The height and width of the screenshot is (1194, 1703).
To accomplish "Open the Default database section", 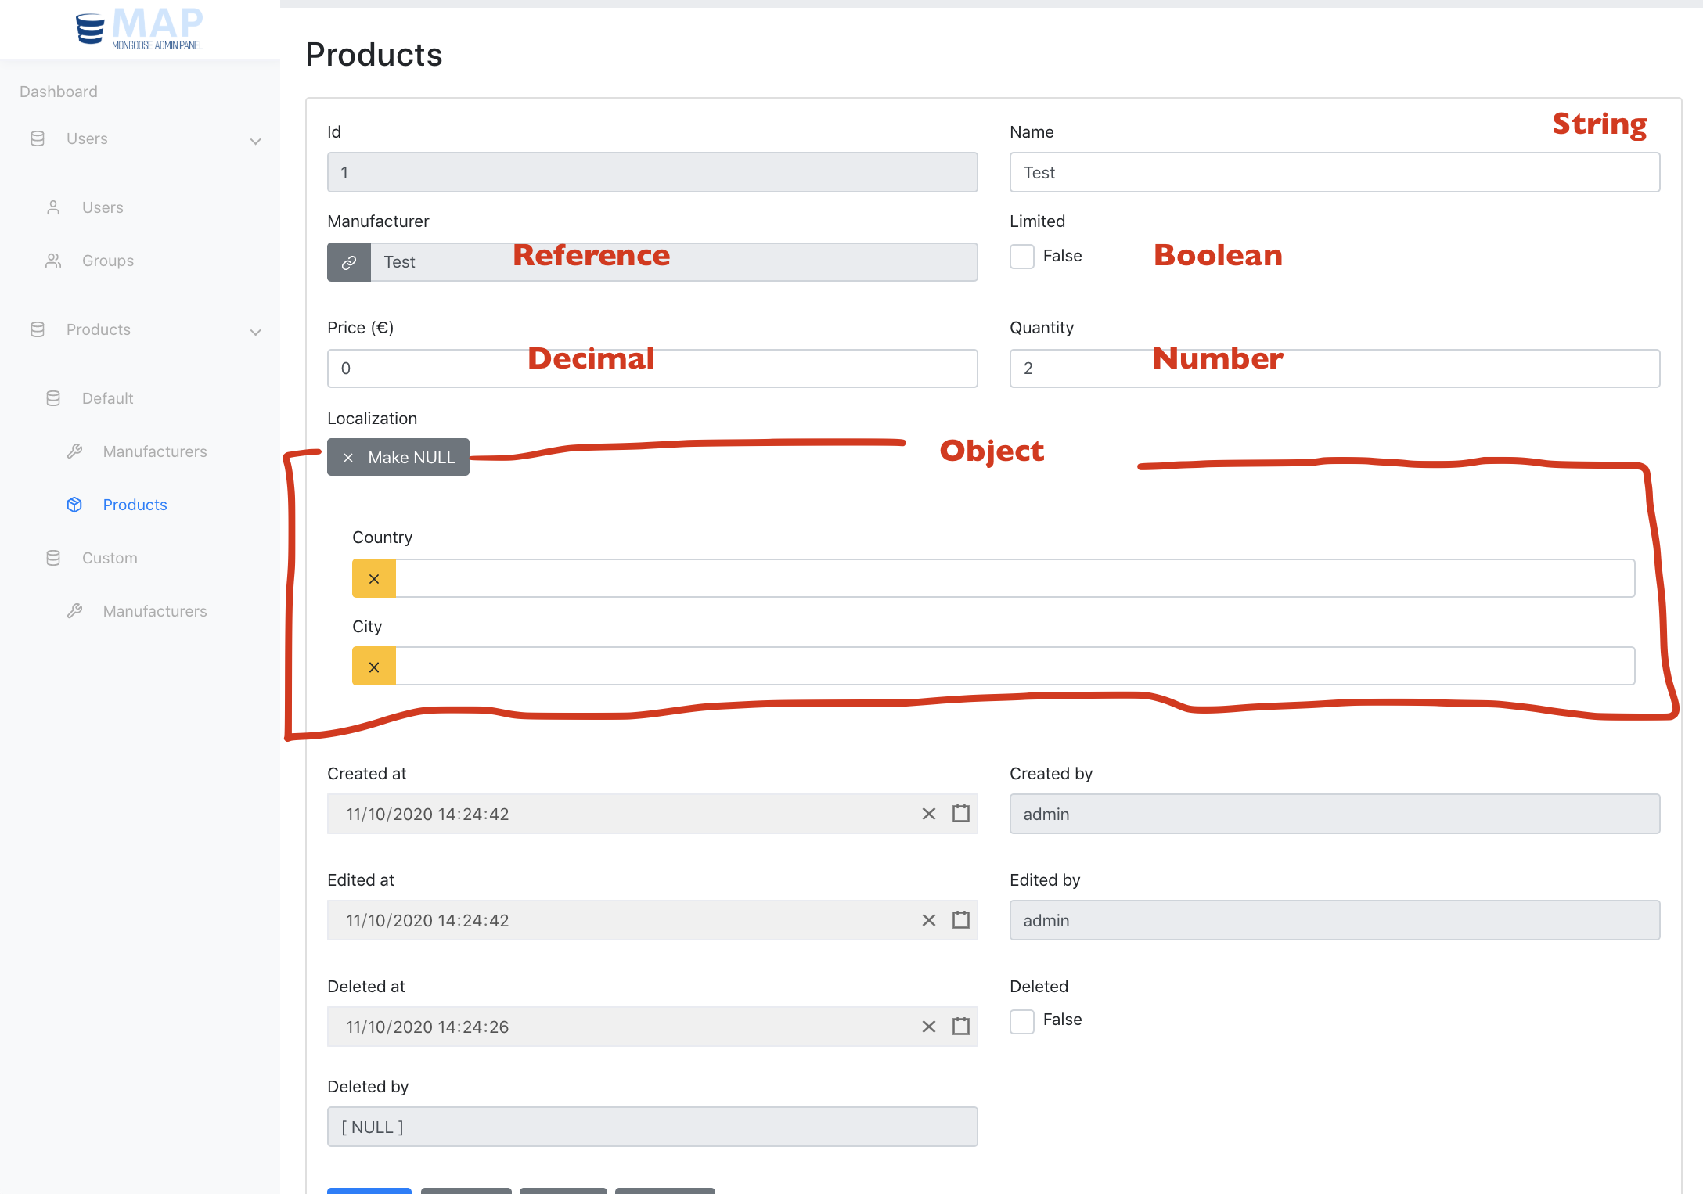I will pos(108,398).
